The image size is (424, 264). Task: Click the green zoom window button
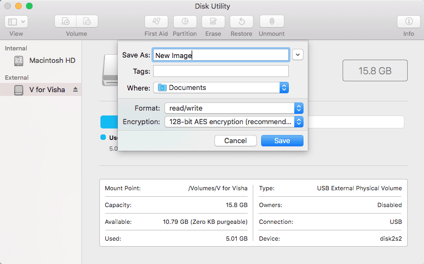[x=29, y=6]
